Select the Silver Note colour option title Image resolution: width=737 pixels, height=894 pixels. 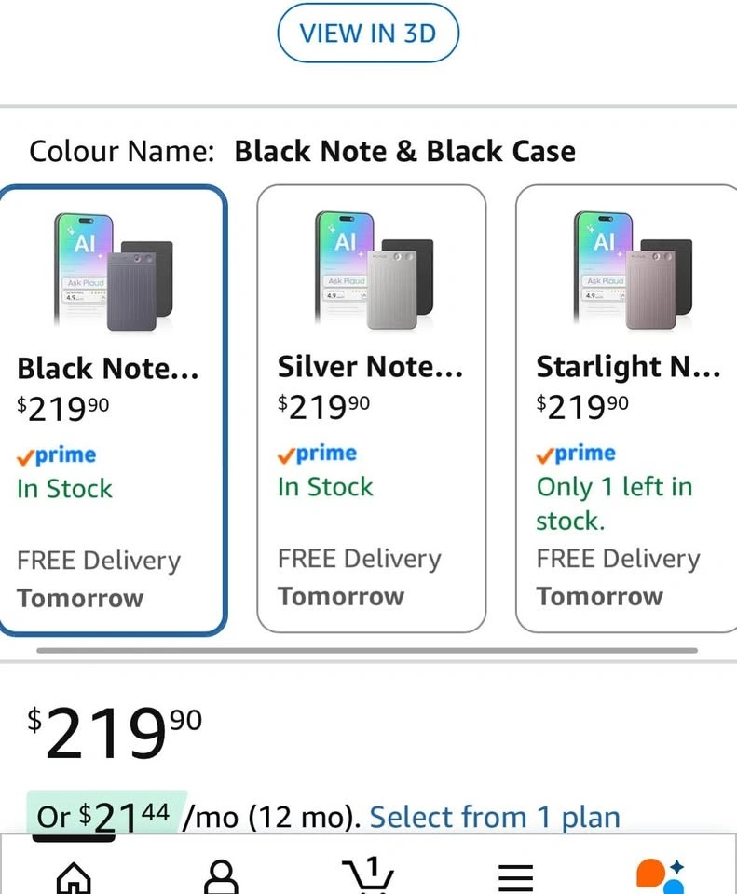[x=370, y=367]
